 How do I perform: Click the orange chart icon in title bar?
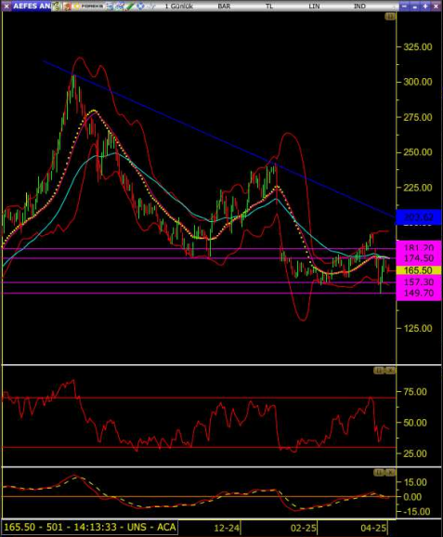pyautogui.click(x=67, y=7)
